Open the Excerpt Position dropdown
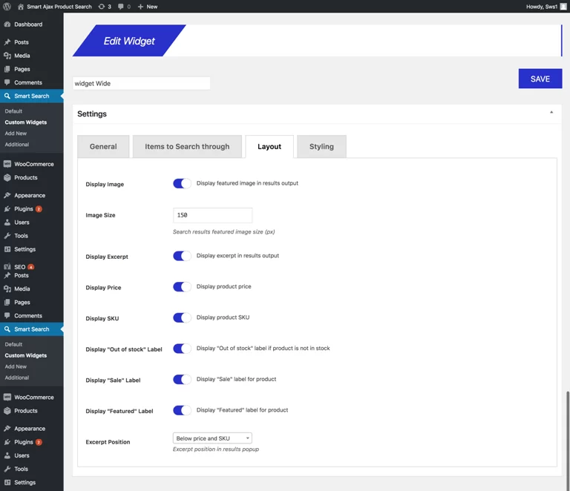 point(212,438)
